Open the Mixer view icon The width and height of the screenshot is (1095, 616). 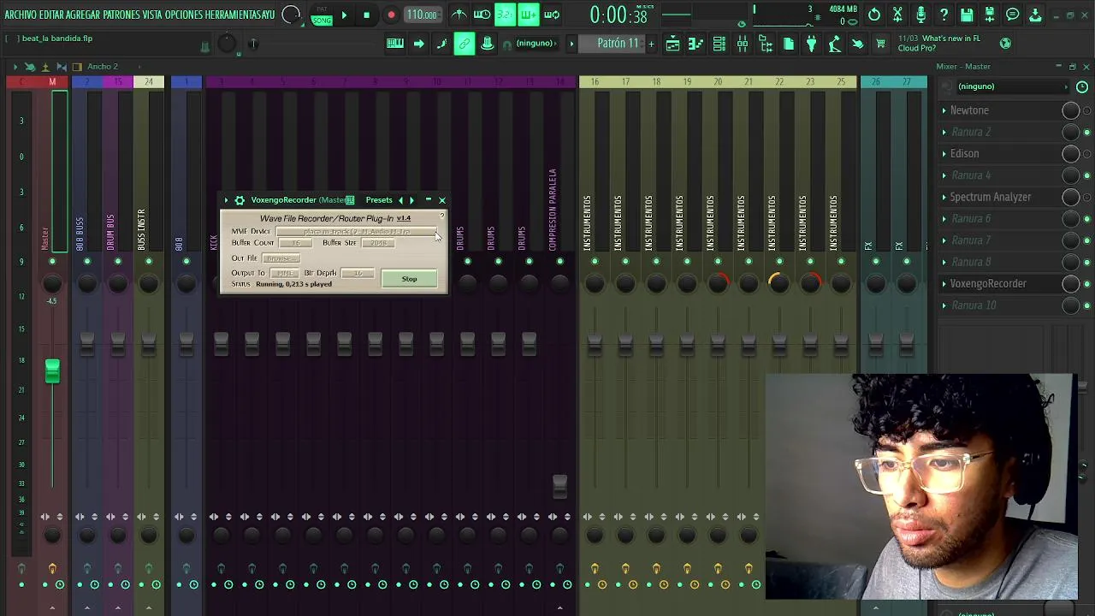pyautogui.click(x=743, y=44)
